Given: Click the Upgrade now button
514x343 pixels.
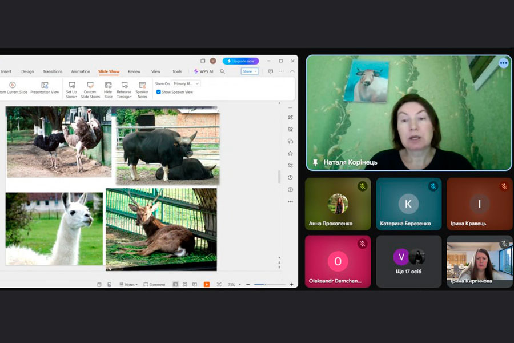Looking at the screenshot, I should coord(240,61).
